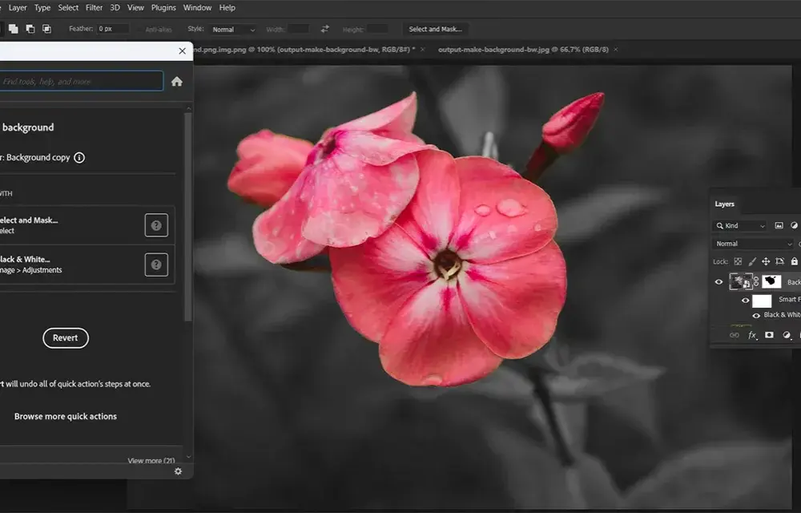Select the Smart Filters mask thumbnail

click(x=762, y=301)
